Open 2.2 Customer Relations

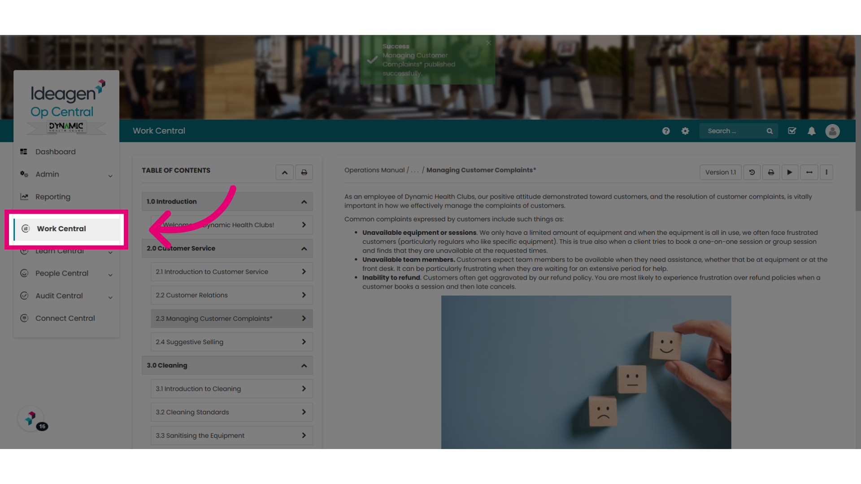[232, 295]
